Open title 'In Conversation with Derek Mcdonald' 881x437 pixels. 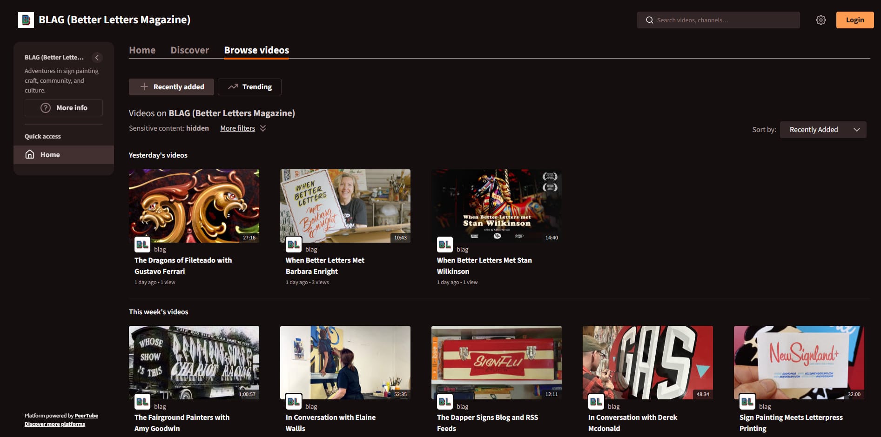point(632,423)
